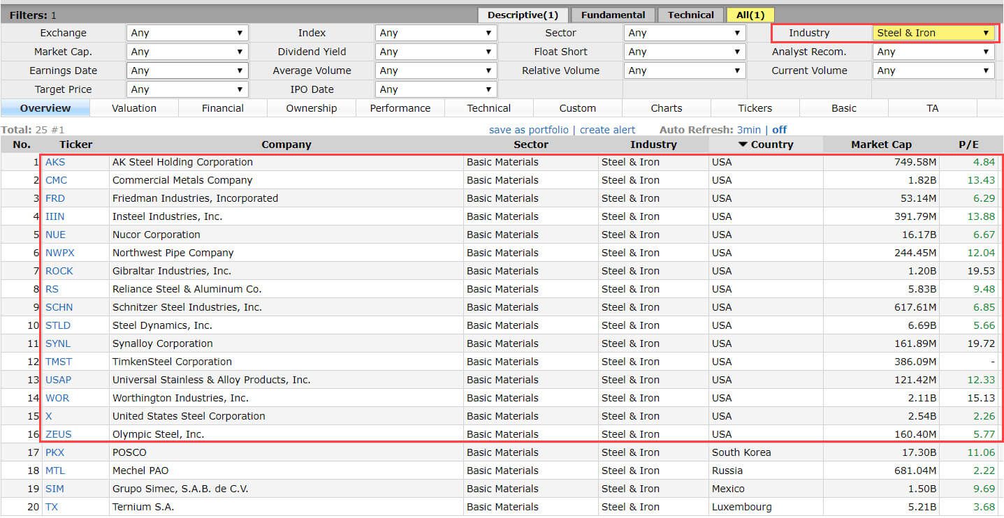
Task: Open the Dividend Yield filter dropdown
Action: (x=435, y=51)
